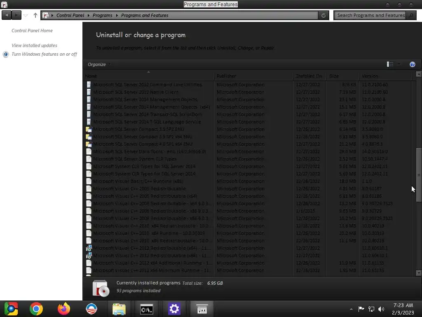
Task: Click the Control Panel address bar icon
Action: [46, 15]
